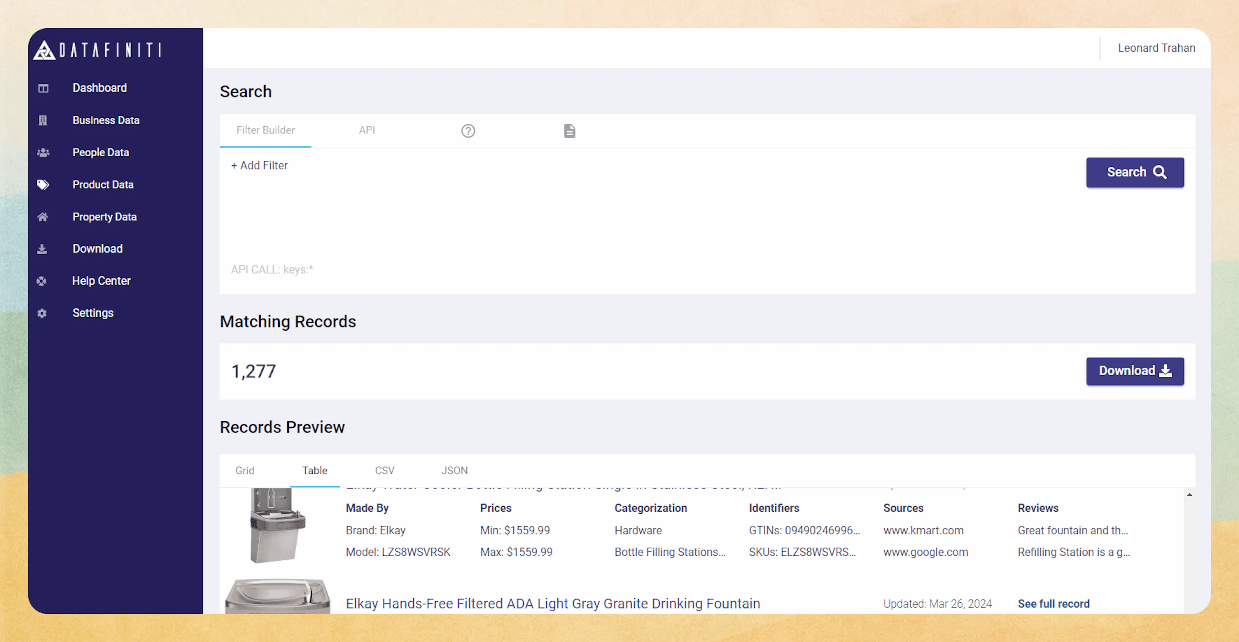
Task: Open Settings using the gear icon
Action: pyautogui.click(x=42, y=313)
